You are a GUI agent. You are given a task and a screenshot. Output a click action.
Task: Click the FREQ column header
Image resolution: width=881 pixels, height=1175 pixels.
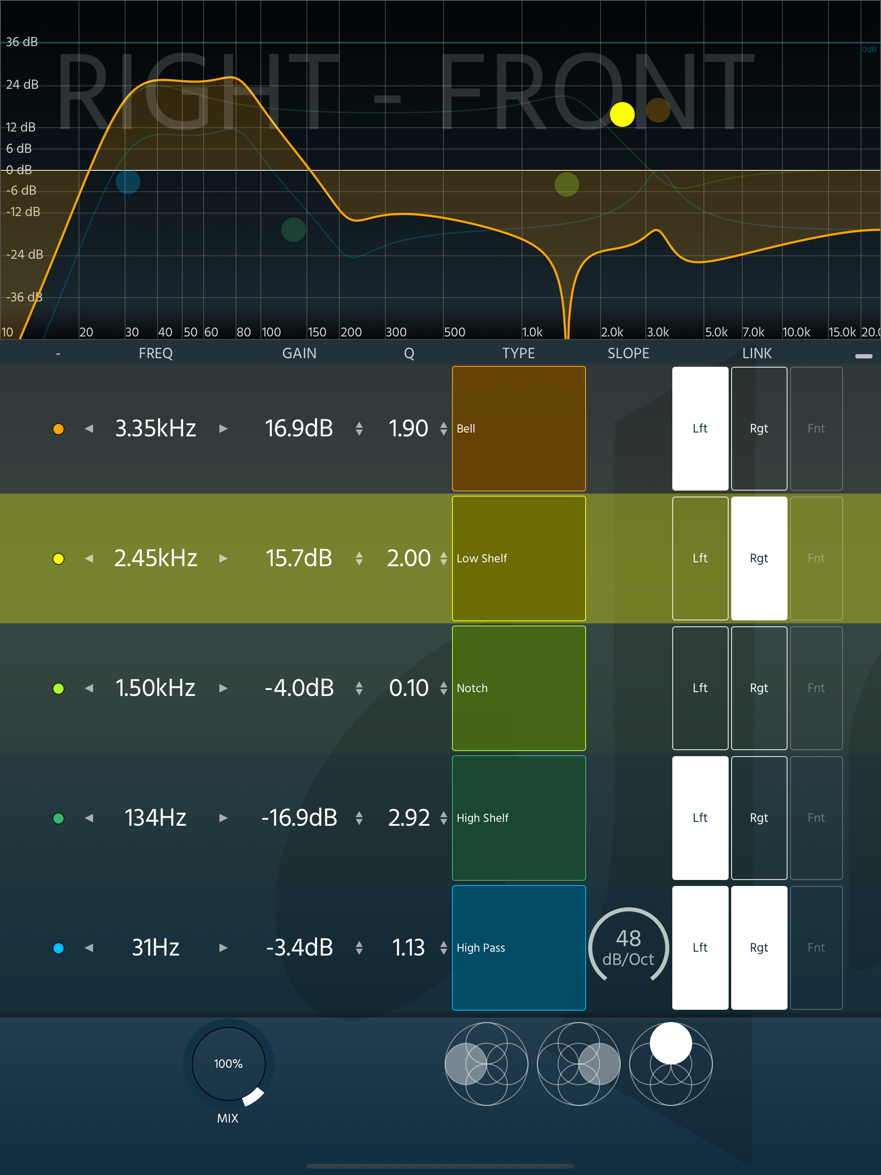coord(156,353)
